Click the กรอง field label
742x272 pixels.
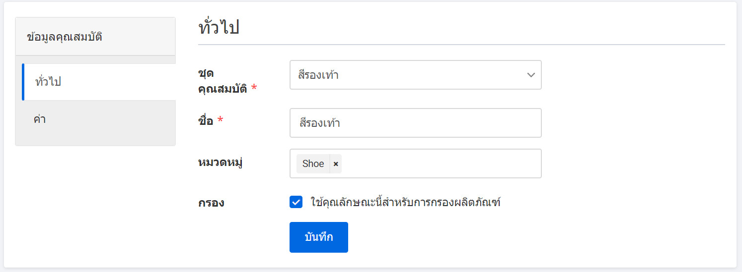[211, 203]
